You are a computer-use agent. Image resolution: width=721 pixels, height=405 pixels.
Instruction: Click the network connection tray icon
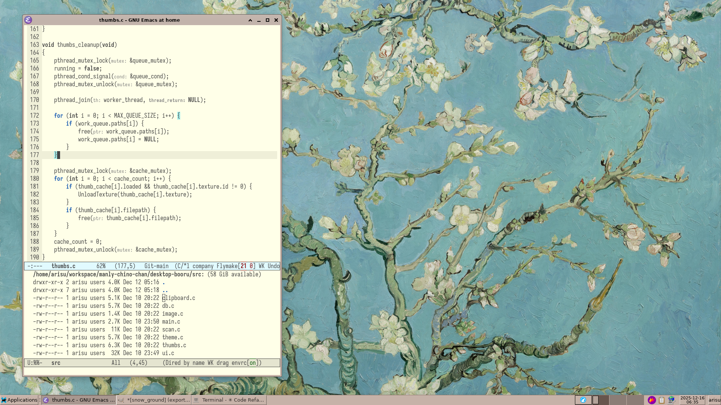(x=671, y=400)
